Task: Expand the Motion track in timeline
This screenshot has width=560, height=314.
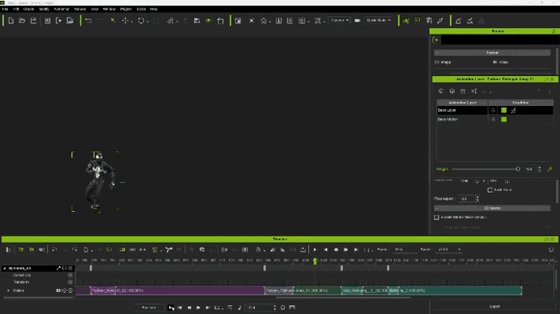Action: pyautogui.click(x=9, y=291)
